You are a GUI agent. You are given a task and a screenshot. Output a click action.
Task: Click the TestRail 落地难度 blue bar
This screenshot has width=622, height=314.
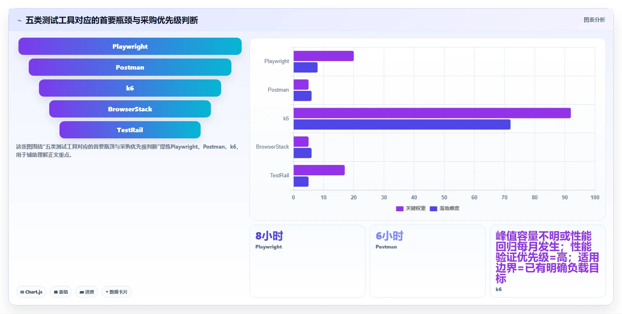coord(301,181)
